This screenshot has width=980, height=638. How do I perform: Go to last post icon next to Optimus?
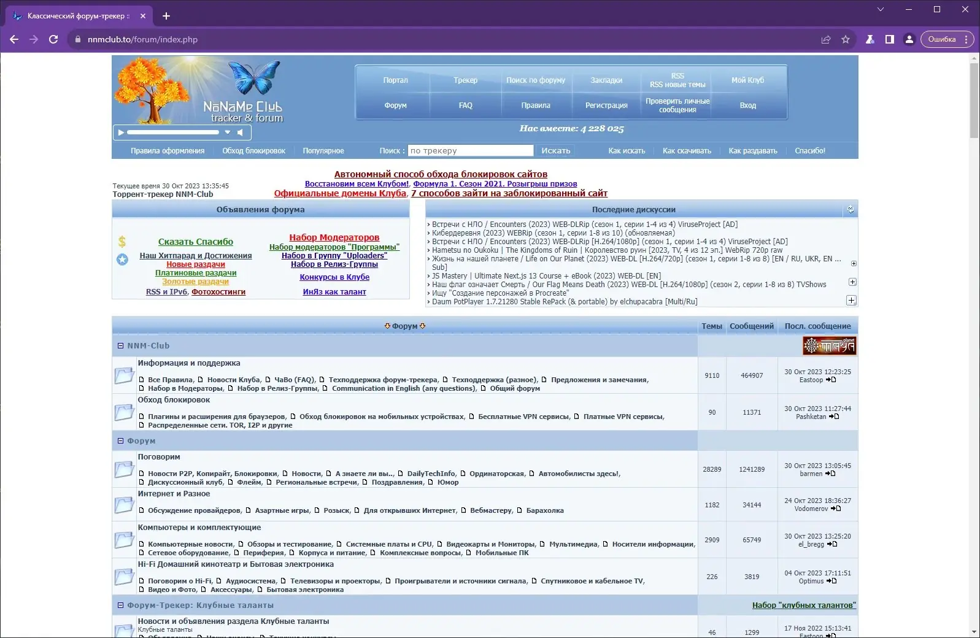point(831,581)
